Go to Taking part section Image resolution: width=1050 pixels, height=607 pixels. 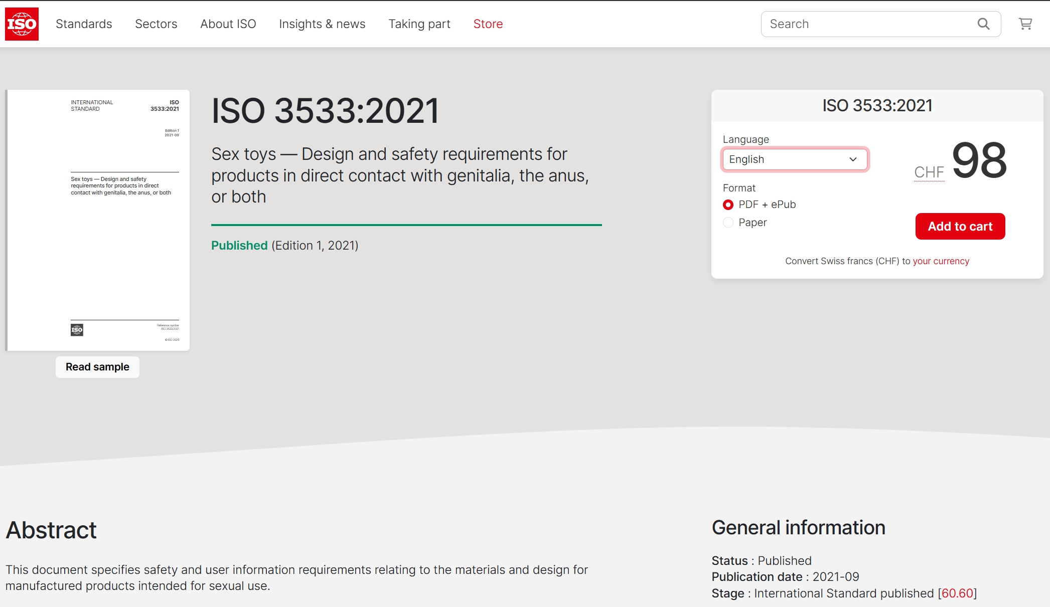[x=419, y=24]
